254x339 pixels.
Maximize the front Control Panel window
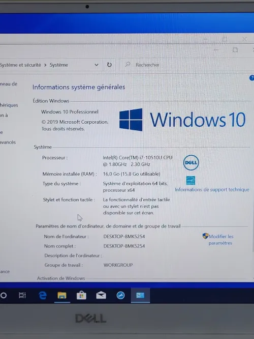coord(235,50)
